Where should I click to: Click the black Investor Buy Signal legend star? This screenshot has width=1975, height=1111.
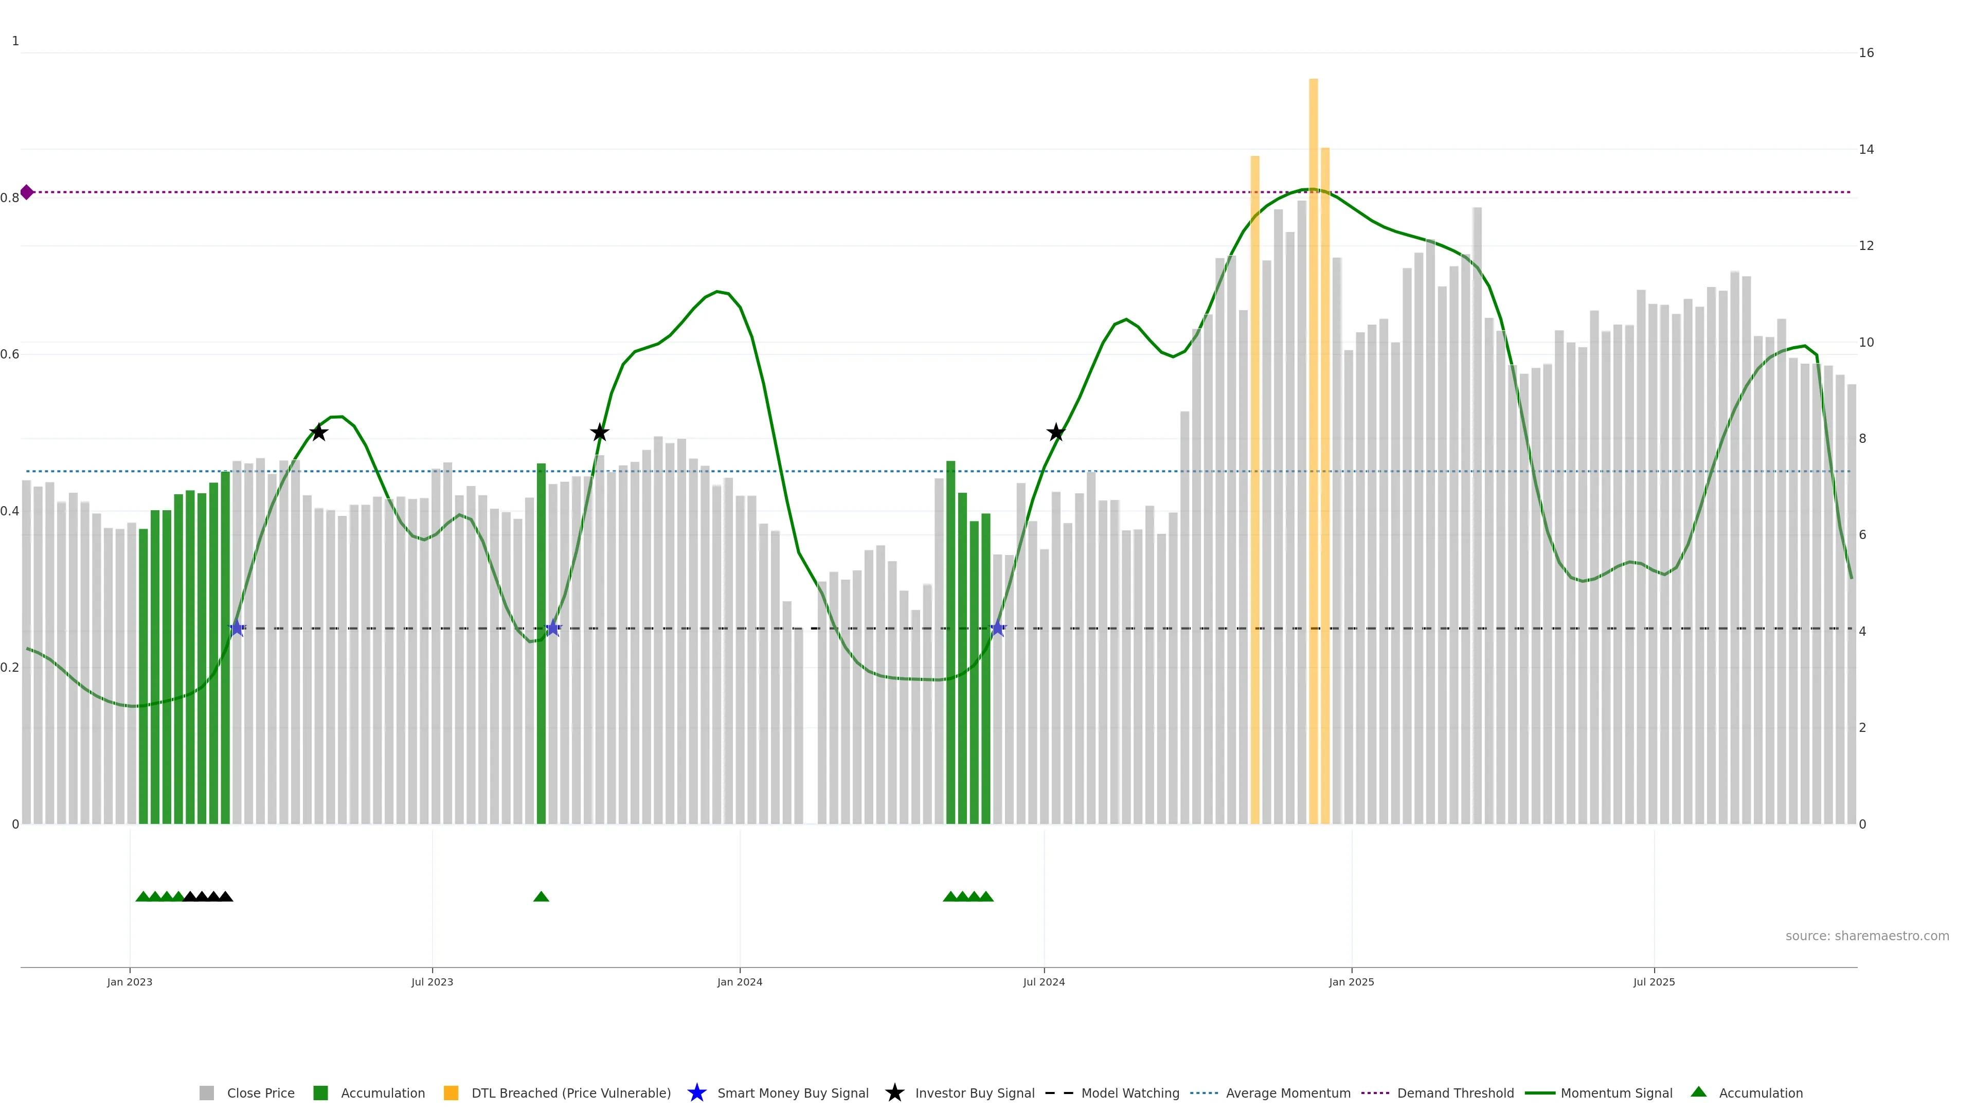pos(894,1092)
